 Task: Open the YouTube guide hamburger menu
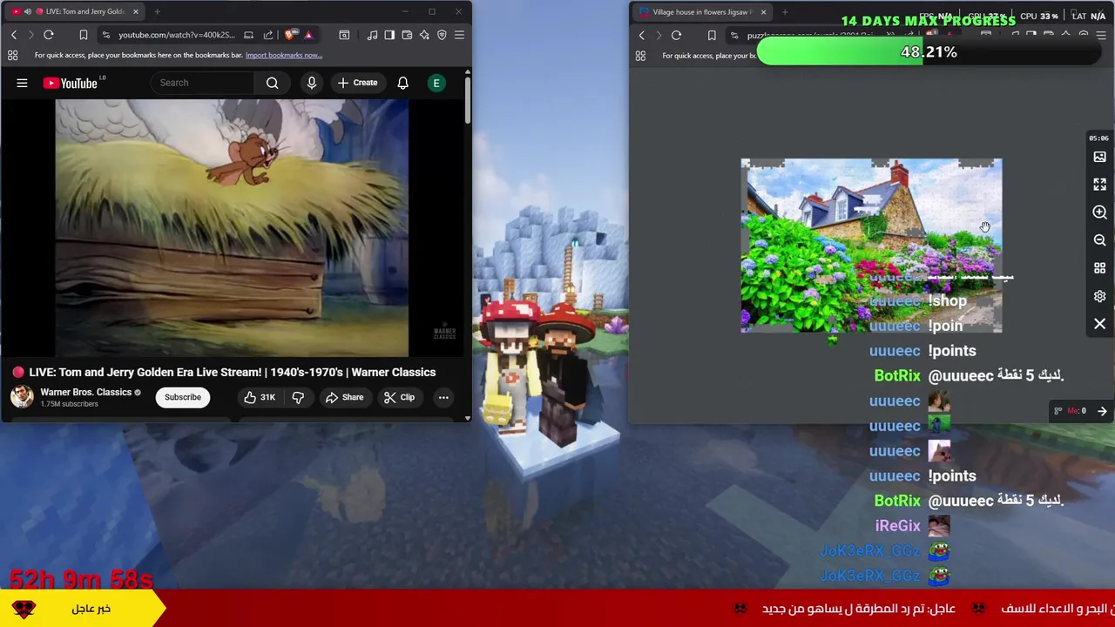22,83
